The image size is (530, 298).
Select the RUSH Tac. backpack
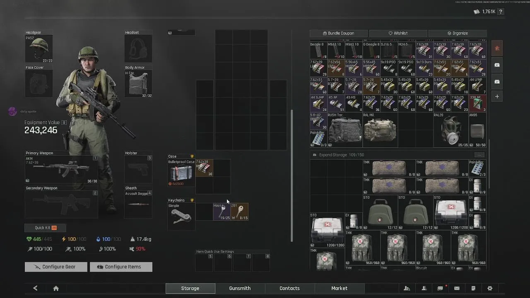tap(345, 130)
